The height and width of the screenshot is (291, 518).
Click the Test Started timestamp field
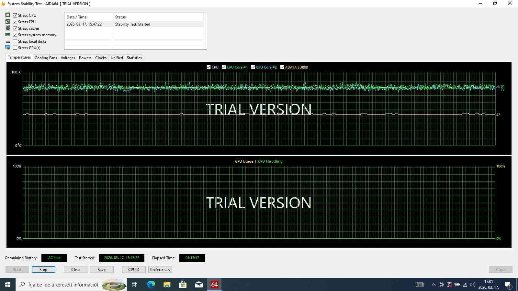pos(122,258)
